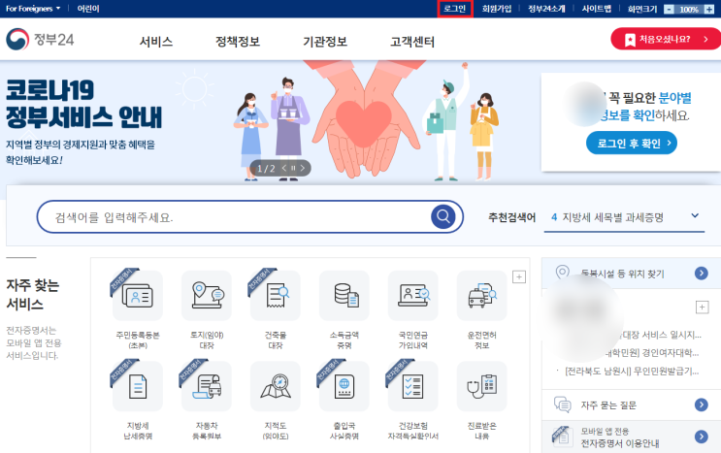The height and width of the screenshot is (453, 721).
Task: Open the 자동차 등록원부 service icon
Action: point(207,386)
